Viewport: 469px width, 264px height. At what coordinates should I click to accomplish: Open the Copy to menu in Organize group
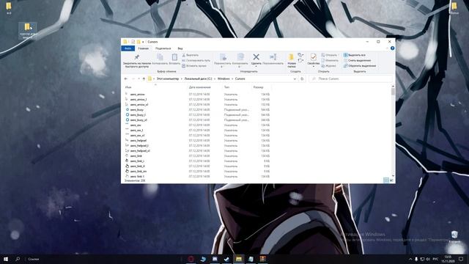pyautogui.click(x=240, y=61)
